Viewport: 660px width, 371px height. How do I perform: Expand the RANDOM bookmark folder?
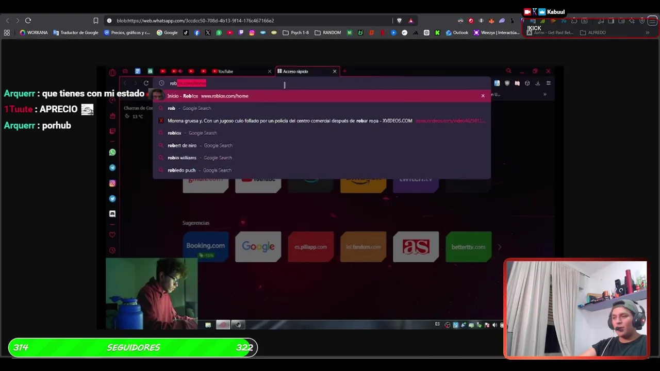tap(328, 32)
